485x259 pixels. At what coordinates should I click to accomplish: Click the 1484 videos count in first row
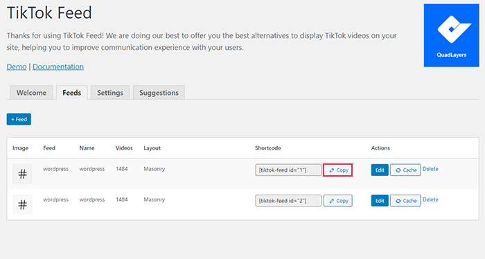(121, 169)
